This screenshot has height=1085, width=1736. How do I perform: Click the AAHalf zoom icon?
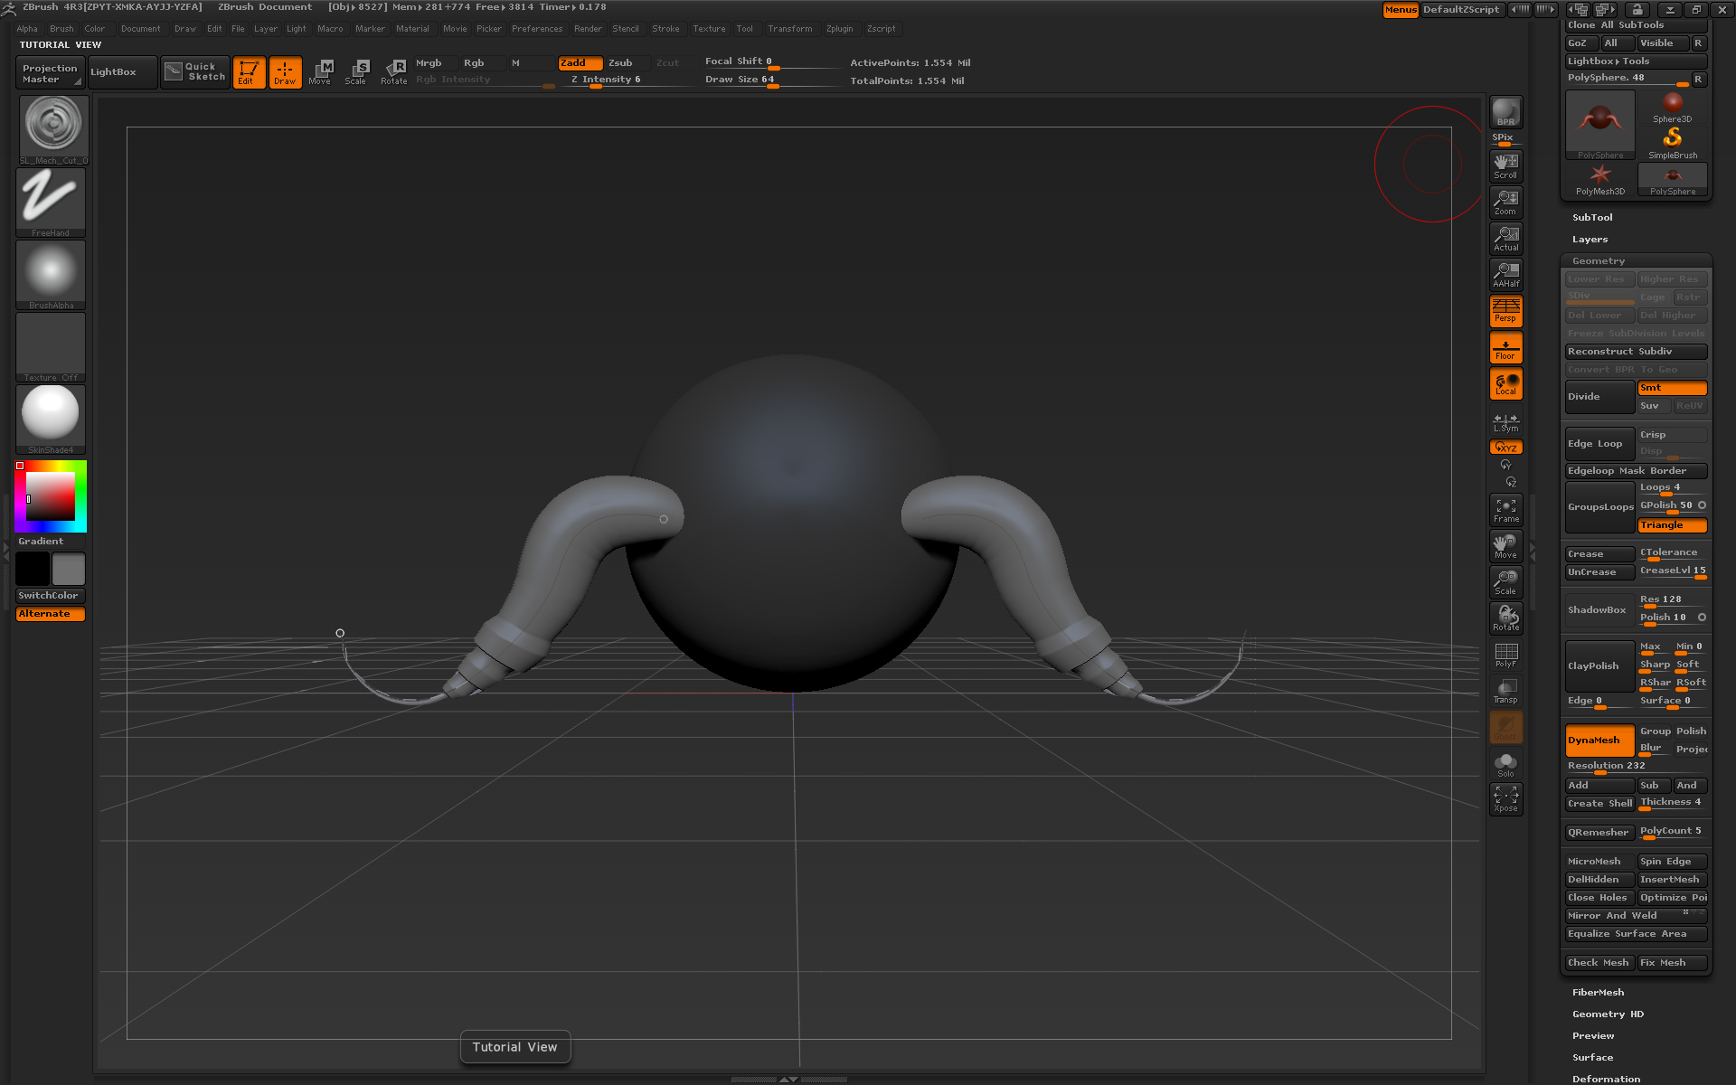(1505, 275)
